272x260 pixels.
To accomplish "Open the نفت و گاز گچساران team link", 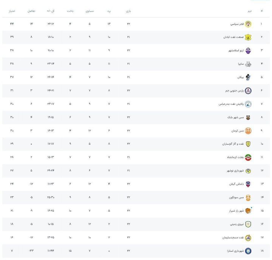I will (x=231, y=144).
